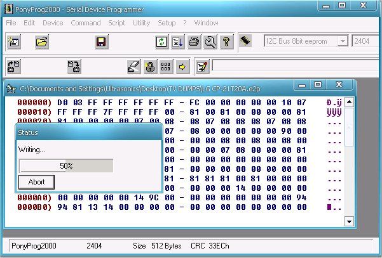The height and width of the screenshot is (258, 382).
Task: Click the Reload files green arrows icon
Action: (161, 42)
